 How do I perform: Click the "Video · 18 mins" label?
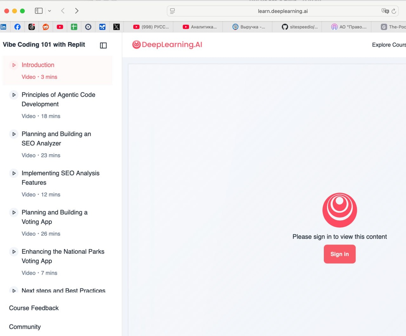[41, 116]
